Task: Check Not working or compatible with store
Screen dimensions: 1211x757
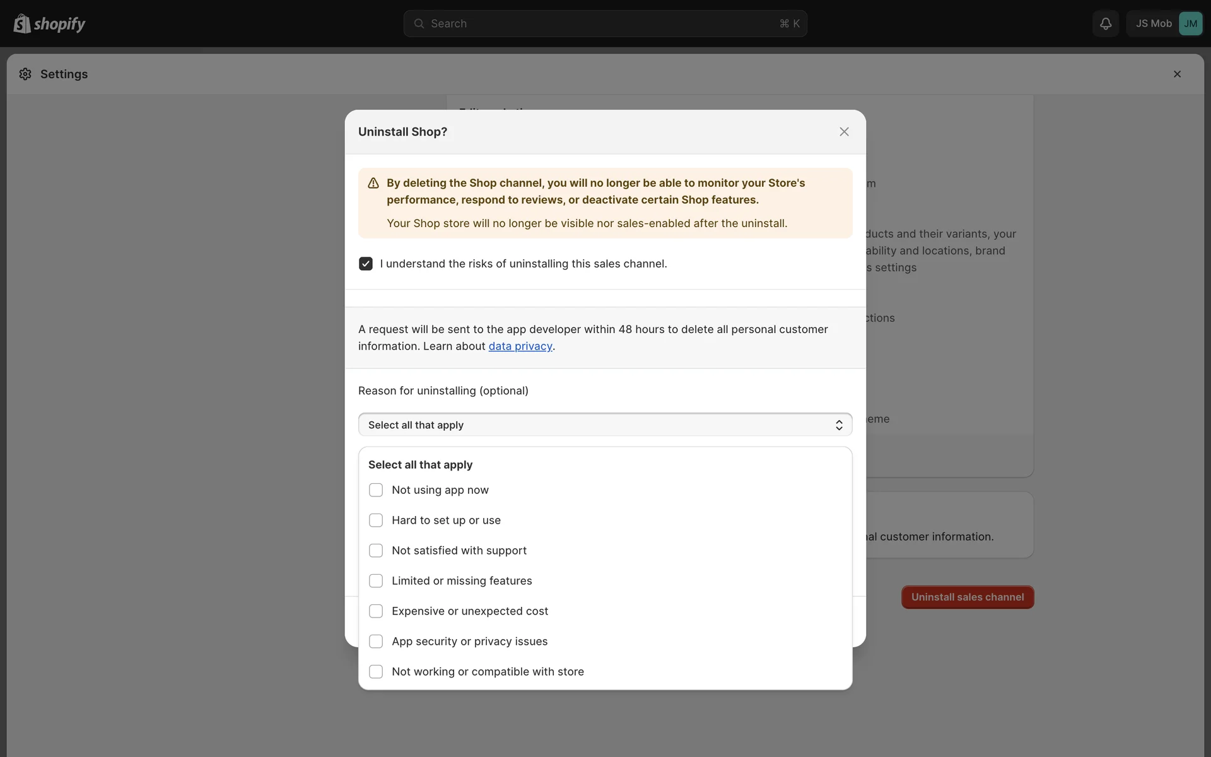Action: click(376, 672)
